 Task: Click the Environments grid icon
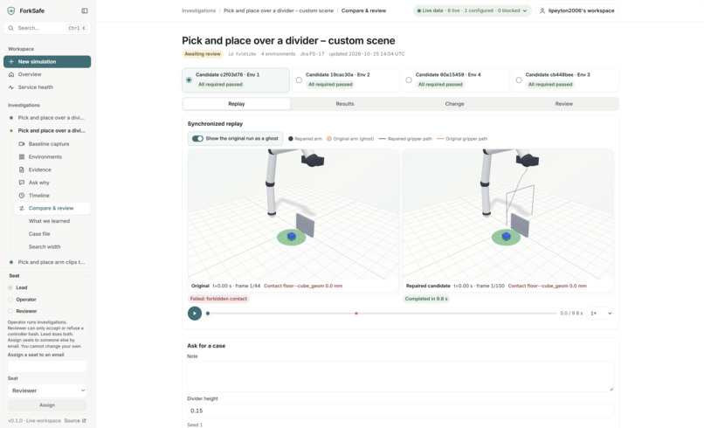point(22,156)
